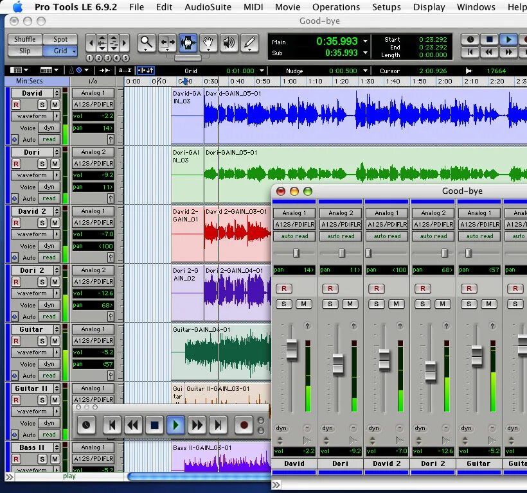
Task: Click the Dori 2 volume fader in mixer
Action: pos(431,372)
